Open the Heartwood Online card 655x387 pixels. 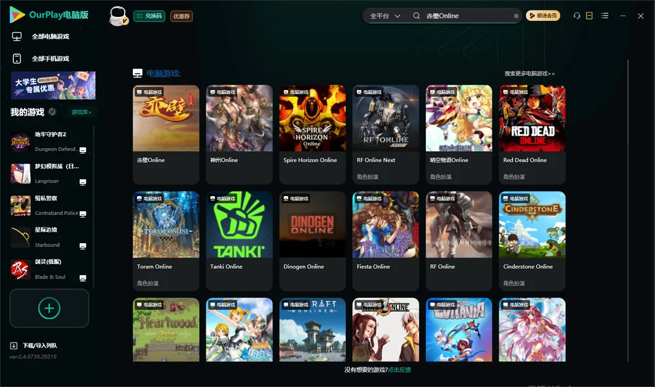point(166,329)
